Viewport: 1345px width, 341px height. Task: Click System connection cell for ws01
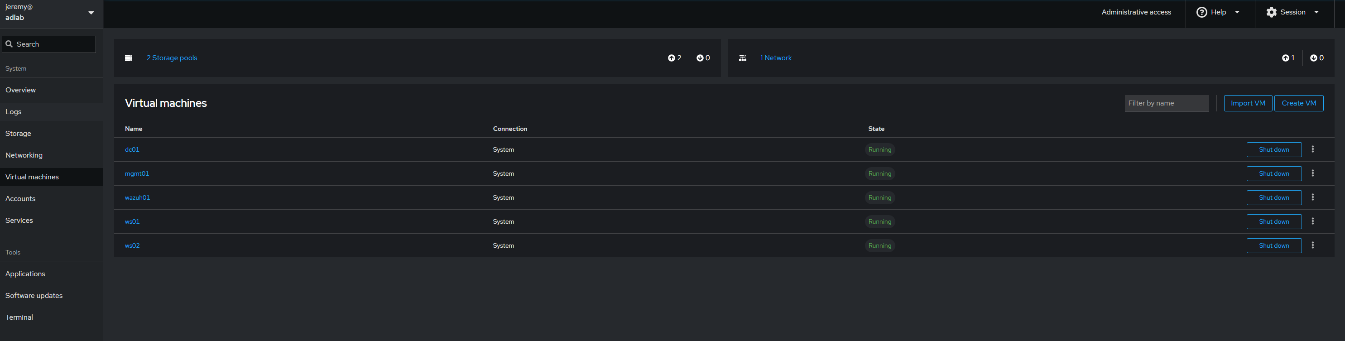pos(503,221)
